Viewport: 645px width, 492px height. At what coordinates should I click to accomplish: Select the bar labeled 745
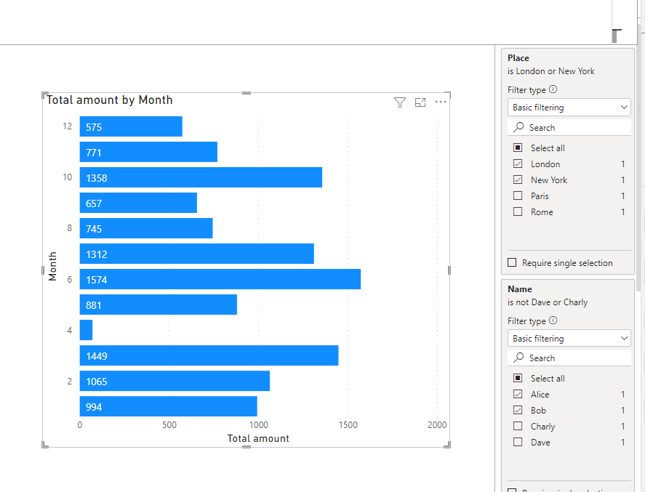146,228
